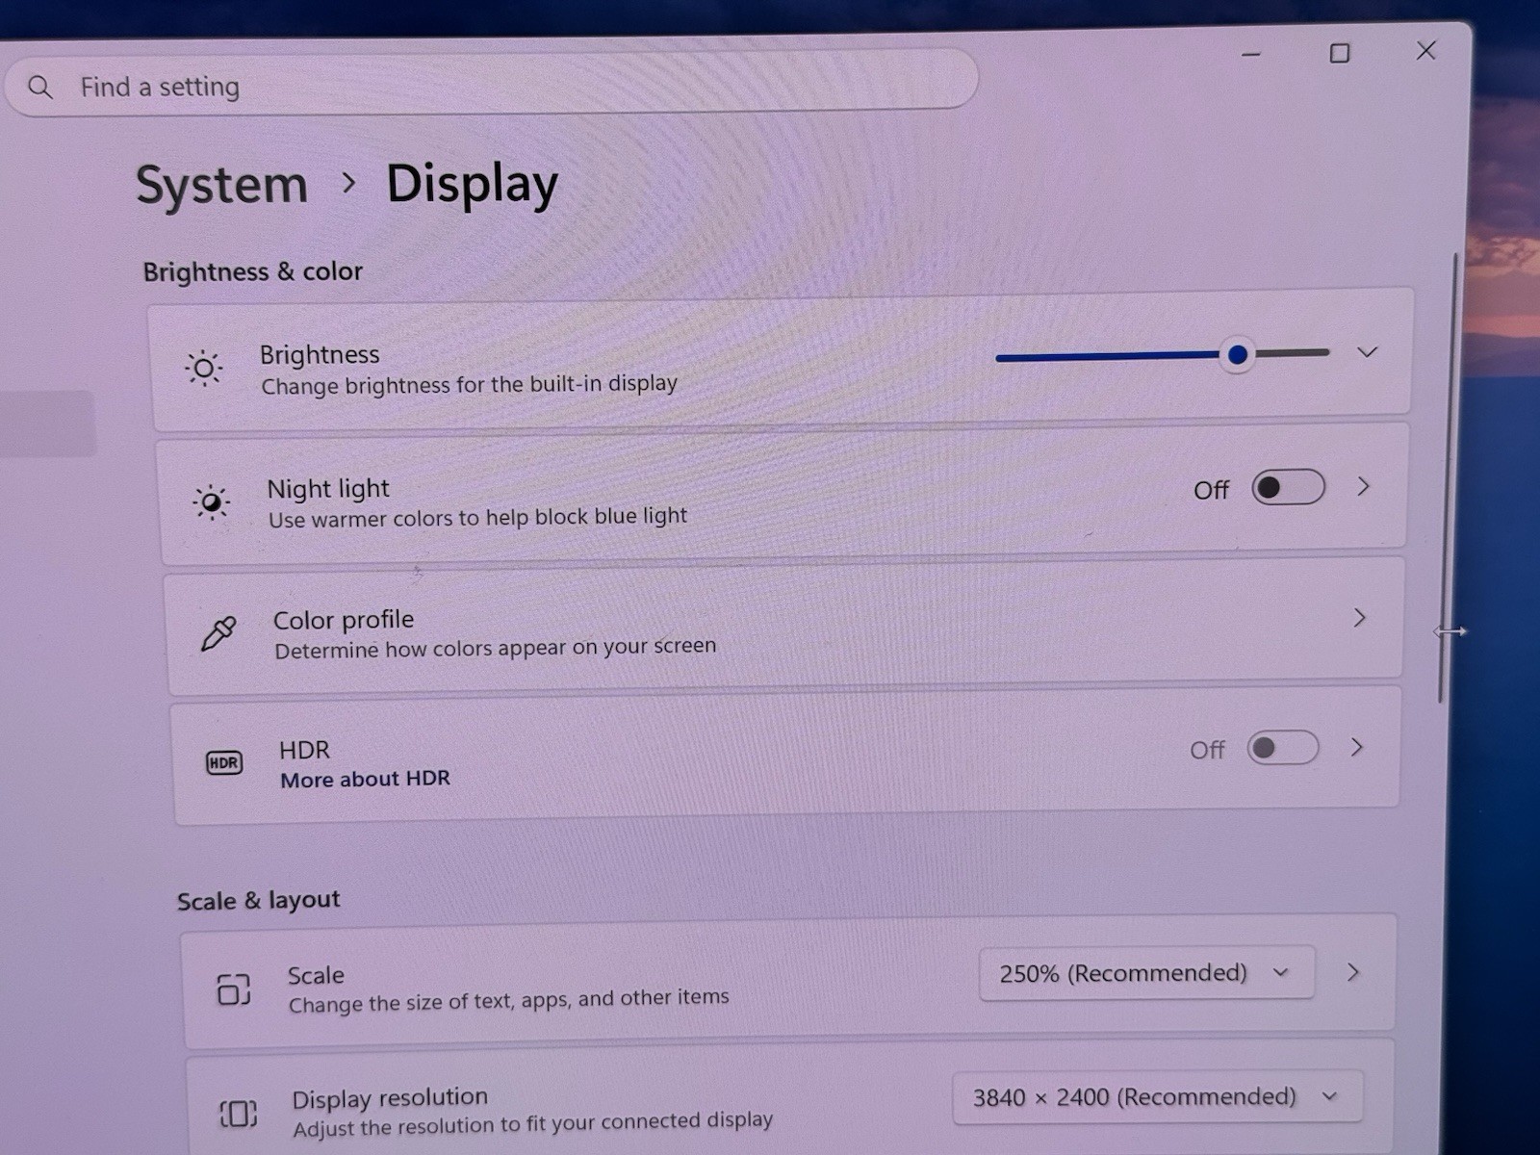Viewport: 1540px width, 1155px height.
Task: Click the HDR badge icon
Action: pyautogui.click(x=224, y=762)
